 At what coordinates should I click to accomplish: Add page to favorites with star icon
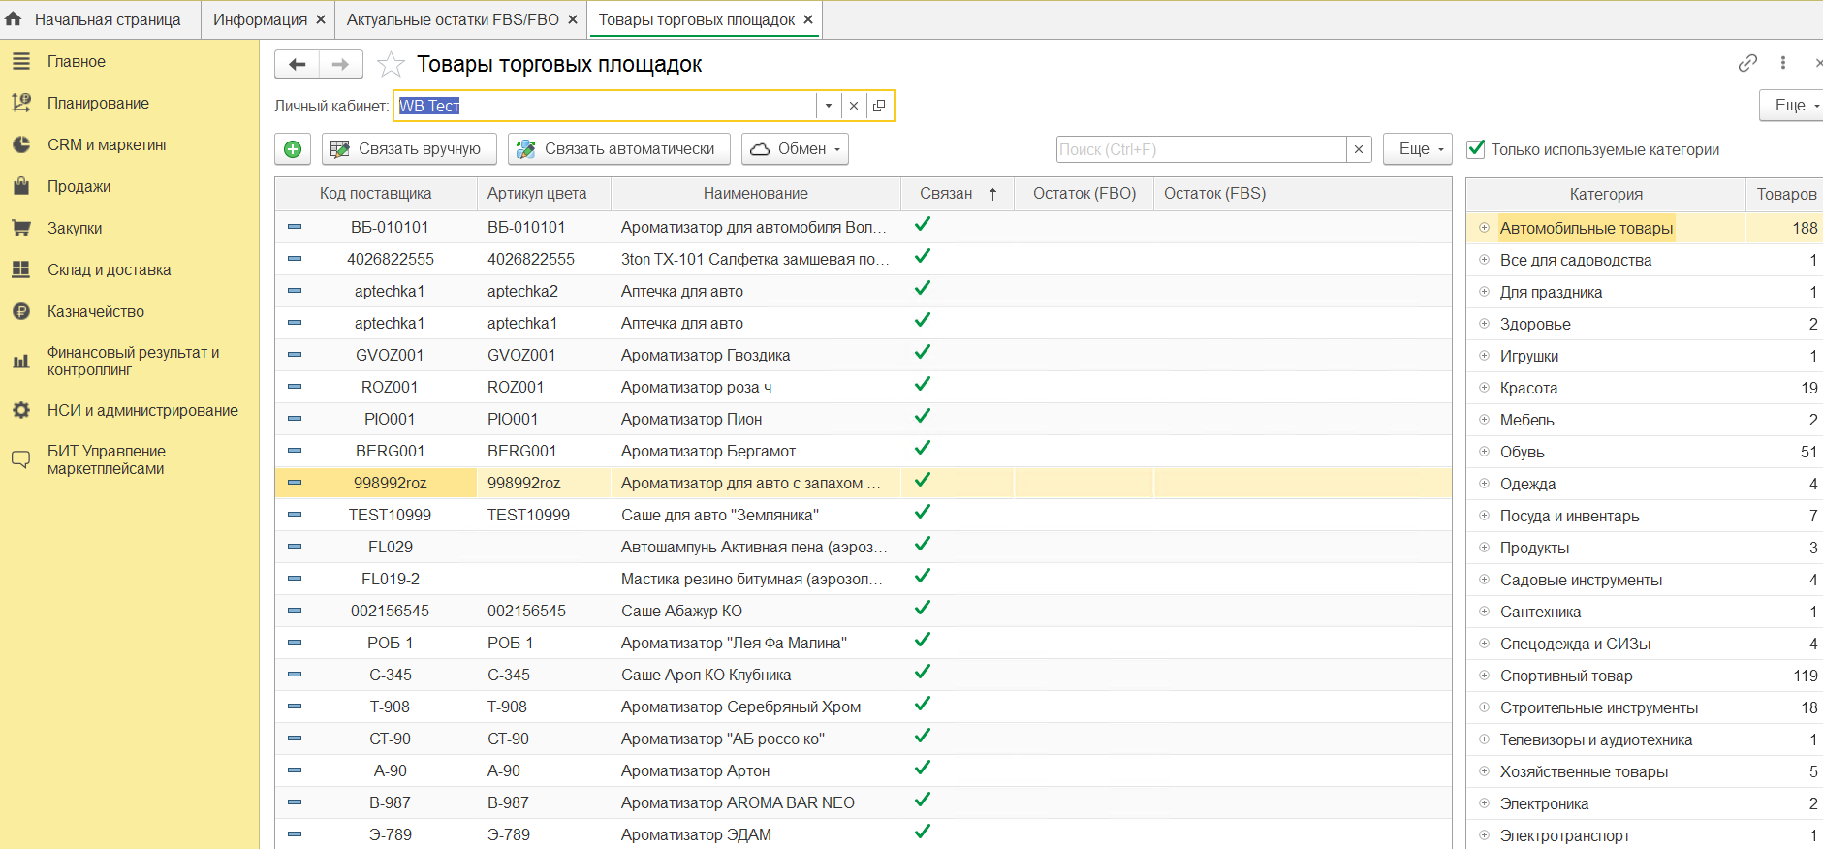click(x=391, y=64)
